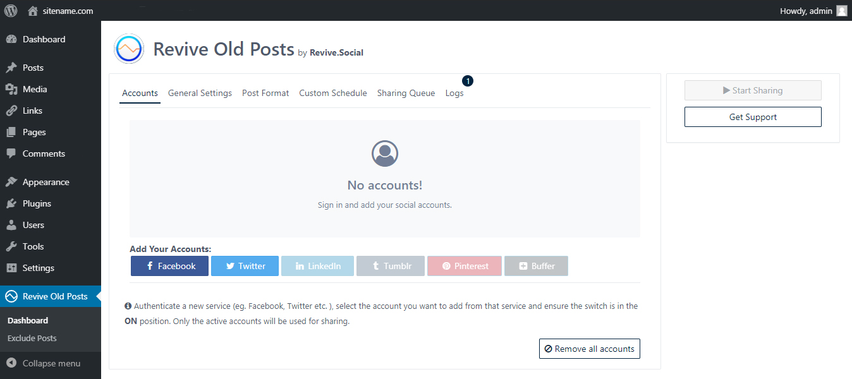Click the Revive Old Posts sidebar icon
Image resolution: width=852 pixels, height=379 pixels.
tap(11, 296)
